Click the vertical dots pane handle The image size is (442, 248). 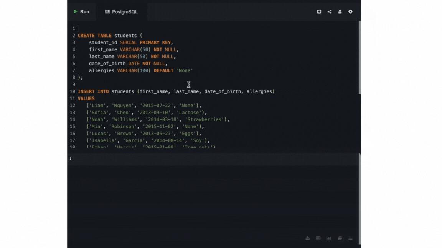(70, 158)
